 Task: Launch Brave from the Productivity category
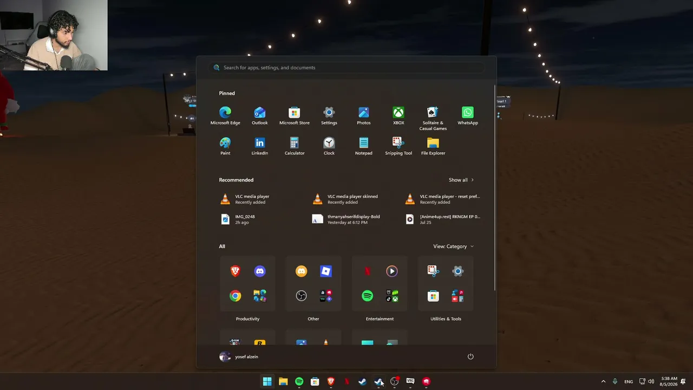point(236,271)
